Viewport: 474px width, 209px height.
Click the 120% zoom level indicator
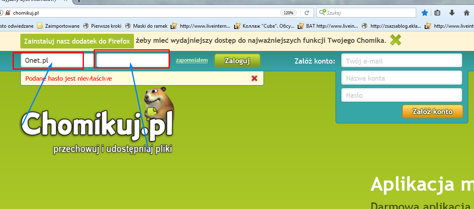pyautogui.click(x=288, y=13)
